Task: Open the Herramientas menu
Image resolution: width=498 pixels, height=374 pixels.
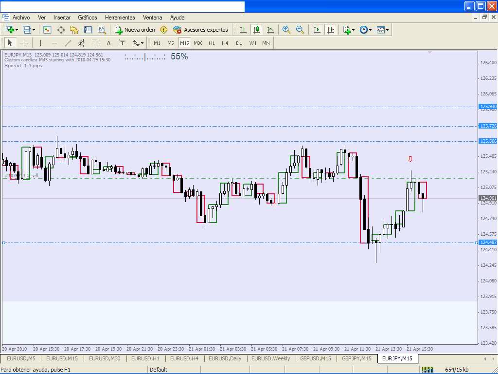Action: point(120,18)
